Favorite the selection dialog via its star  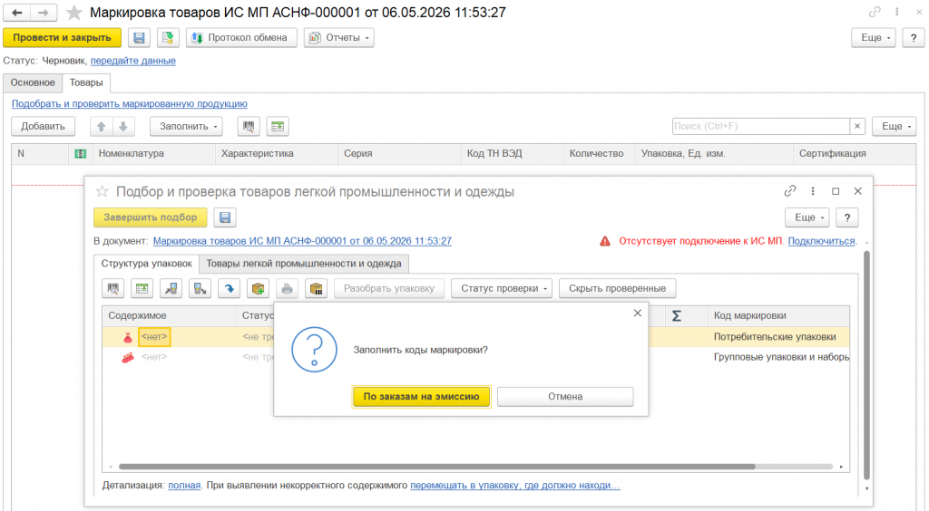pyautogui.click(x=102, y=192)
